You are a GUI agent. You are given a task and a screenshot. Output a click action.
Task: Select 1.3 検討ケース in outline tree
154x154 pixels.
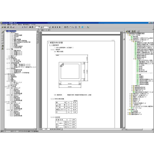pos(12,56)
